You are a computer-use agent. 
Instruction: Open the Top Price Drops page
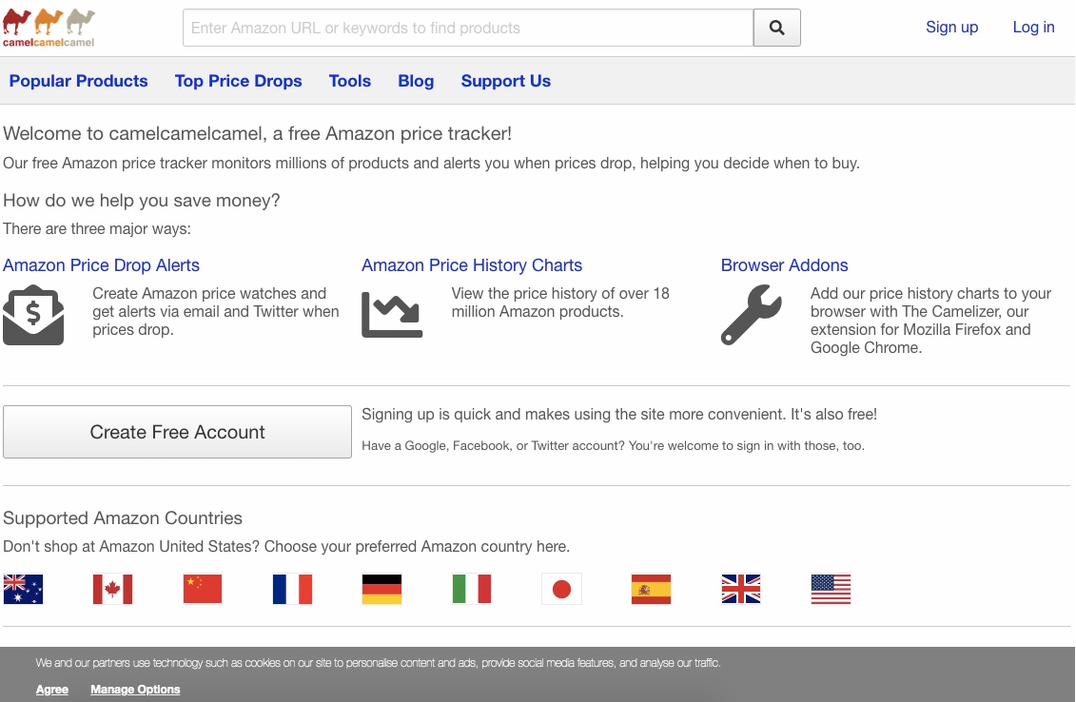click(x=238, y=81)
